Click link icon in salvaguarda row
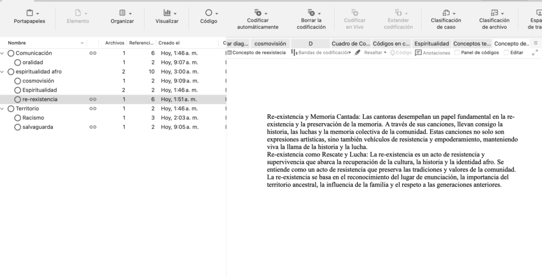Screen dimensions: 542x277 click(x=93, y=127)
